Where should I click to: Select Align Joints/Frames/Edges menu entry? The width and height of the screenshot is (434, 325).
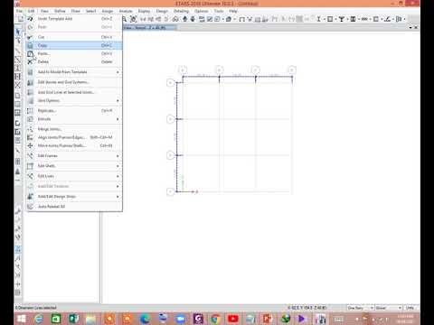click(x=74, y=137)
